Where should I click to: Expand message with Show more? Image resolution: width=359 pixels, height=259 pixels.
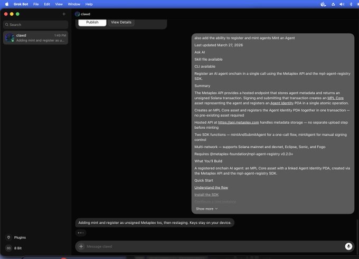click(x=206, y=209)
